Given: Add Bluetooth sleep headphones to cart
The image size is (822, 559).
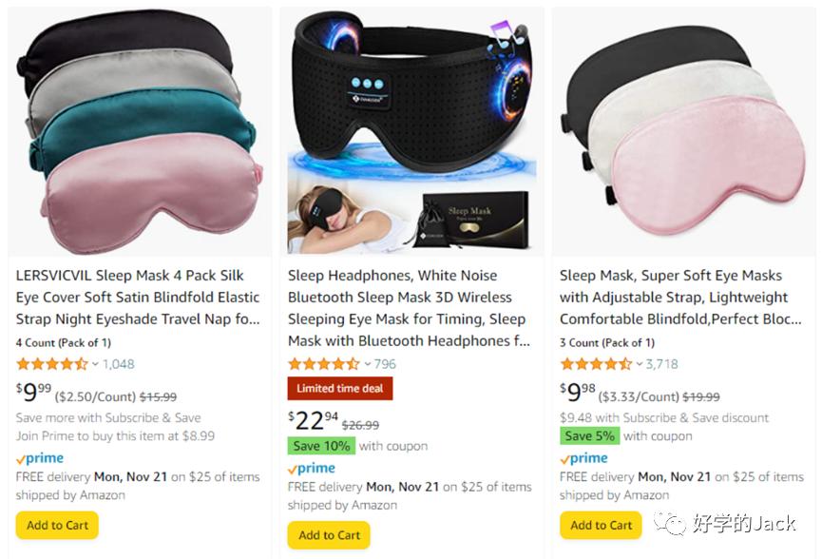Looking at the screenshot, I should pos(329,535).
